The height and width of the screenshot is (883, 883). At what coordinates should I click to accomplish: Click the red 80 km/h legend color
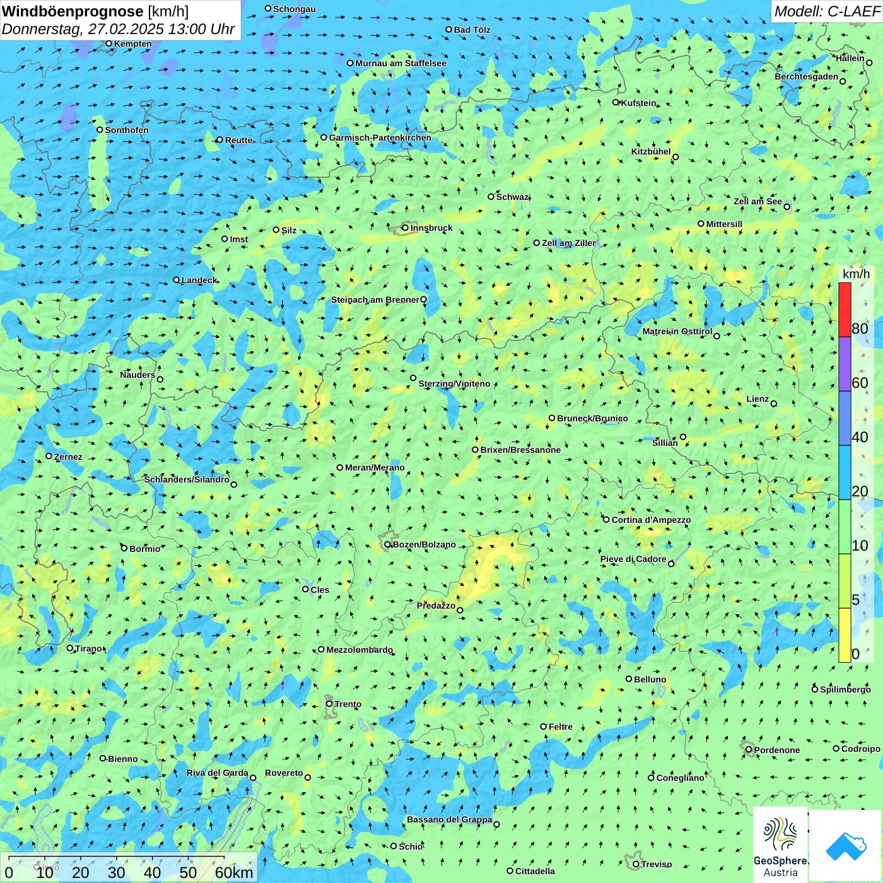click(x=845, y=310)
